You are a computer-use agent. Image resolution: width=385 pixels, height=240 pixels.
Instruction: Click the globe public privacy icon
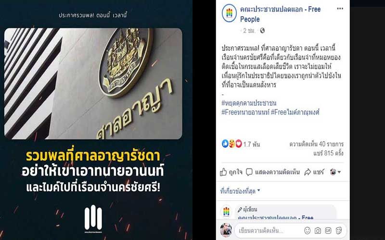[262, 31]
